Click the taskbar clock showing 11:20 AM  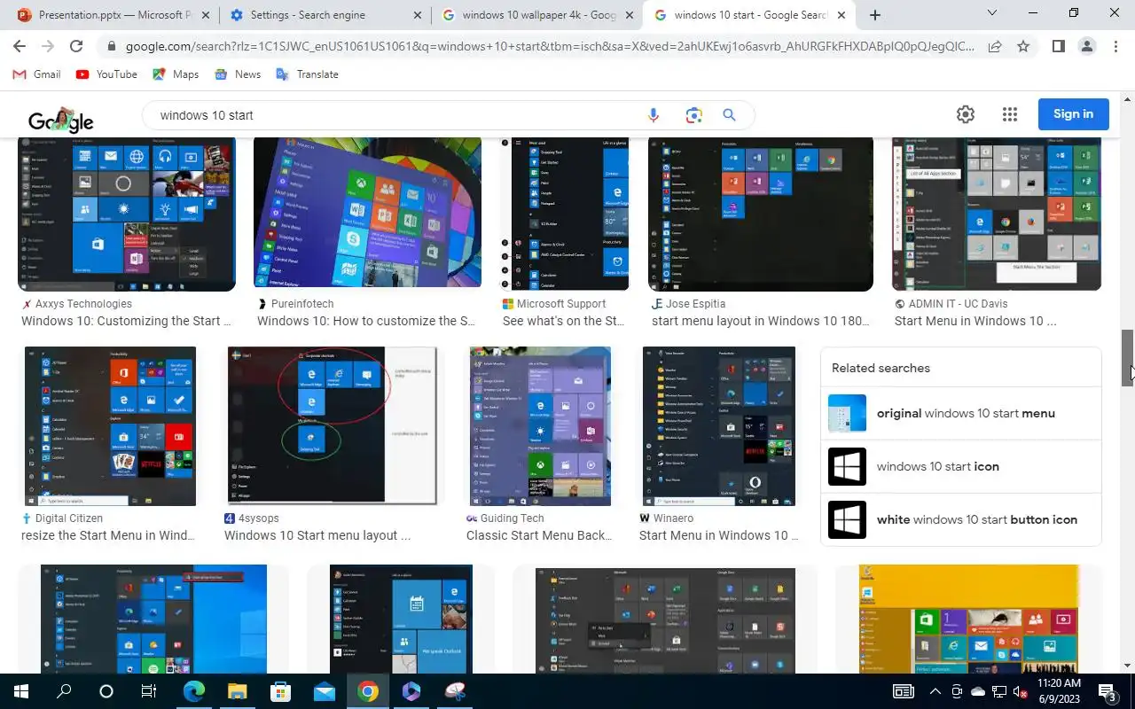pyautogui.click(x=1059, y=691)
